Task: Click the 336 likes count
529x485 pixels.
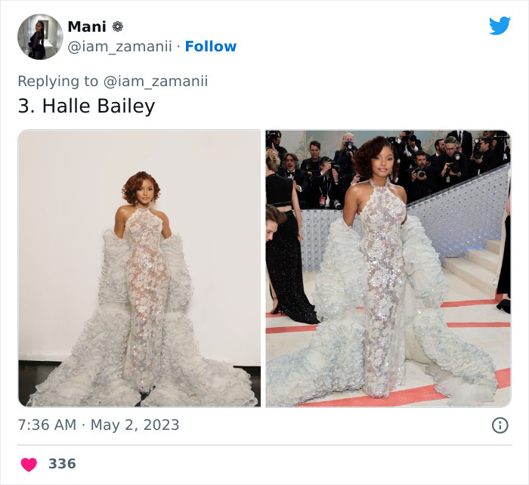Action: point(62,464)
